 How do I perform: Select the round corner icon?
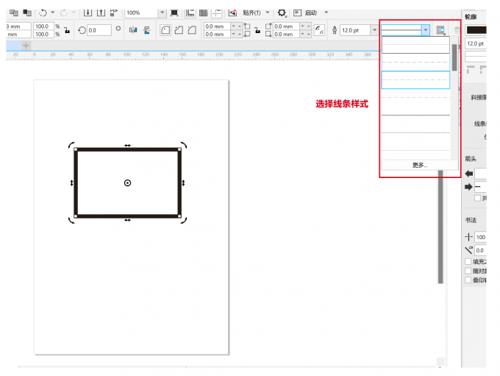click(165, 30)
